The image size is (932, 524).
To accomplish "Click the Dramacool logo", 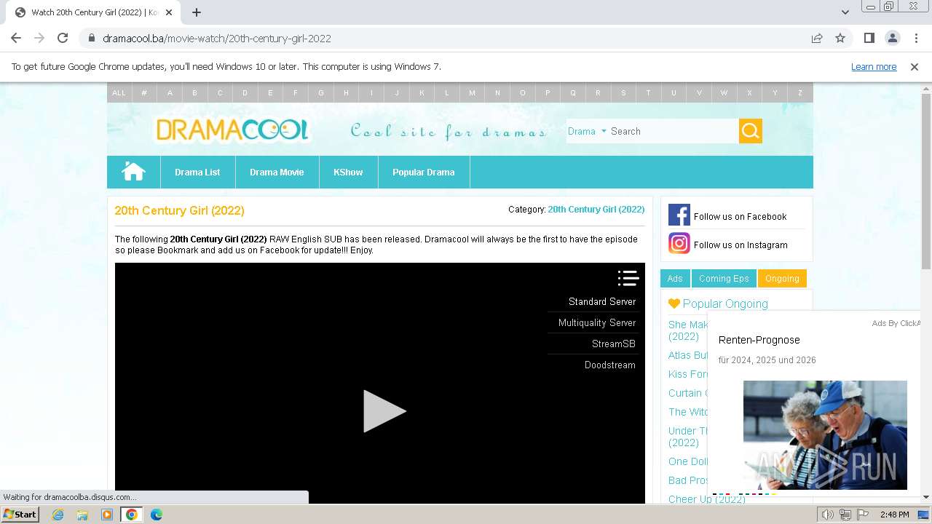I will [x=232, y=130].
